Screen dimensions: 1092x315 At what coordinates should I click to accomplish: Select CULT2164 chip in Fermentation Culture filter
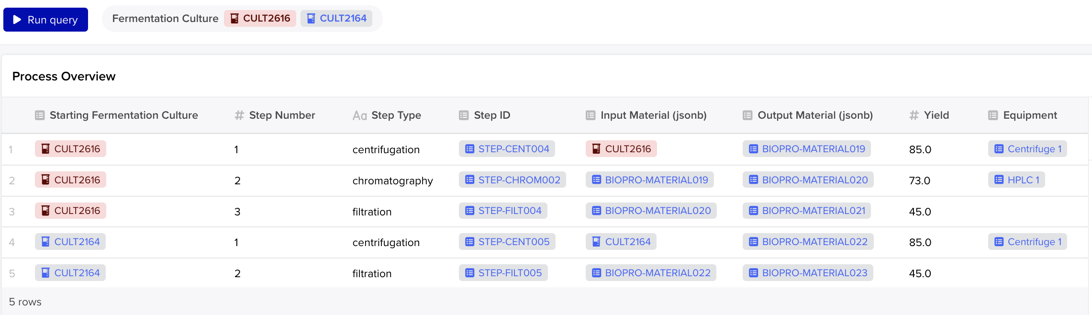336,18
